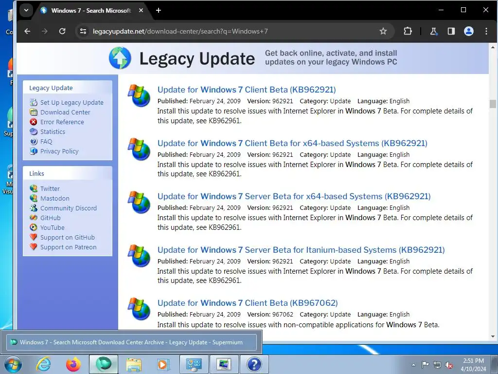This screenshot has width=498, height=374.
Task: Launch Internet Explorer from the taskbar
Action: tap(43, 364)
